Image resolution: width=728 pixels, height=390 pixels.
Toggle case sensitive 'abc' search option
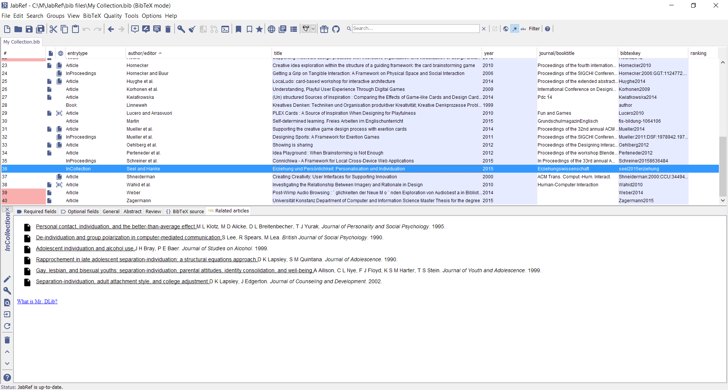[x=523, y=29]
